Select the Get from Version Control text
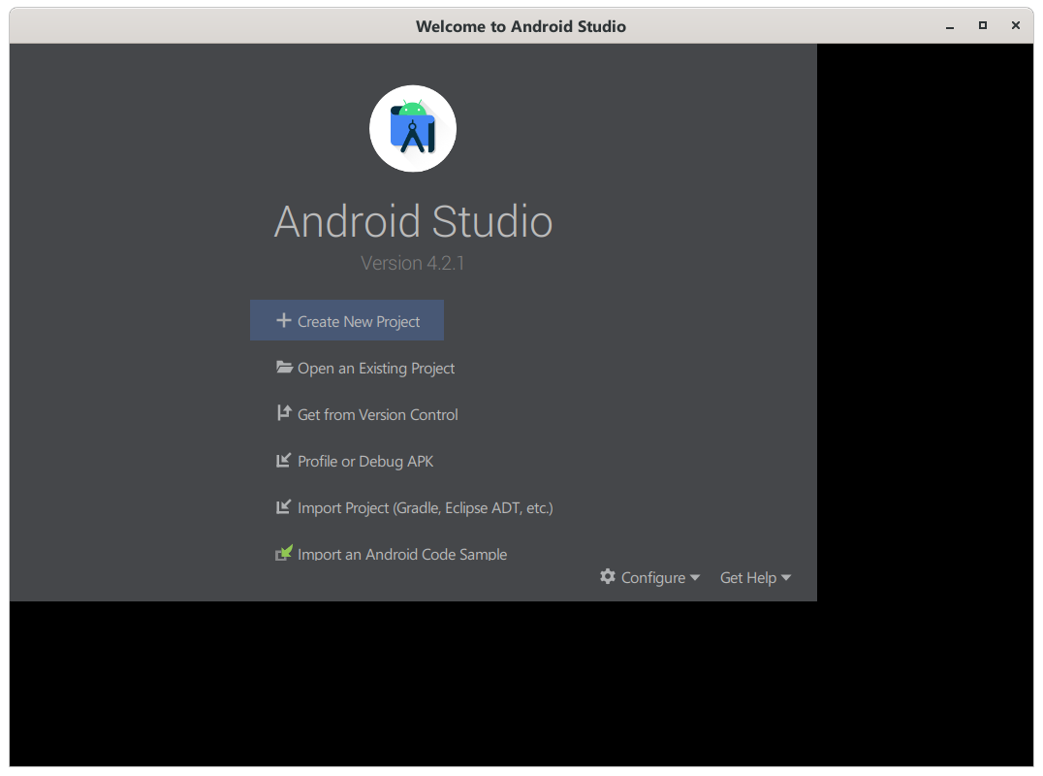Viewport: 1043px width, 776px height. 377,414
